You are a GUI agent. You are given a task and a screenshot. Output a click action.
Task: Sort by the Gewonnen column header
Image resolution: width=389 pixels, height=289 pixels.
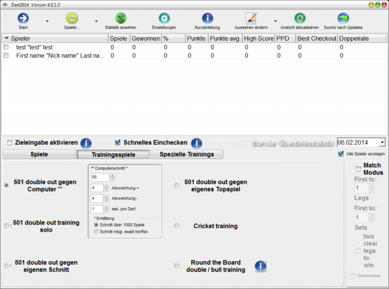click(x=145, y=38)
